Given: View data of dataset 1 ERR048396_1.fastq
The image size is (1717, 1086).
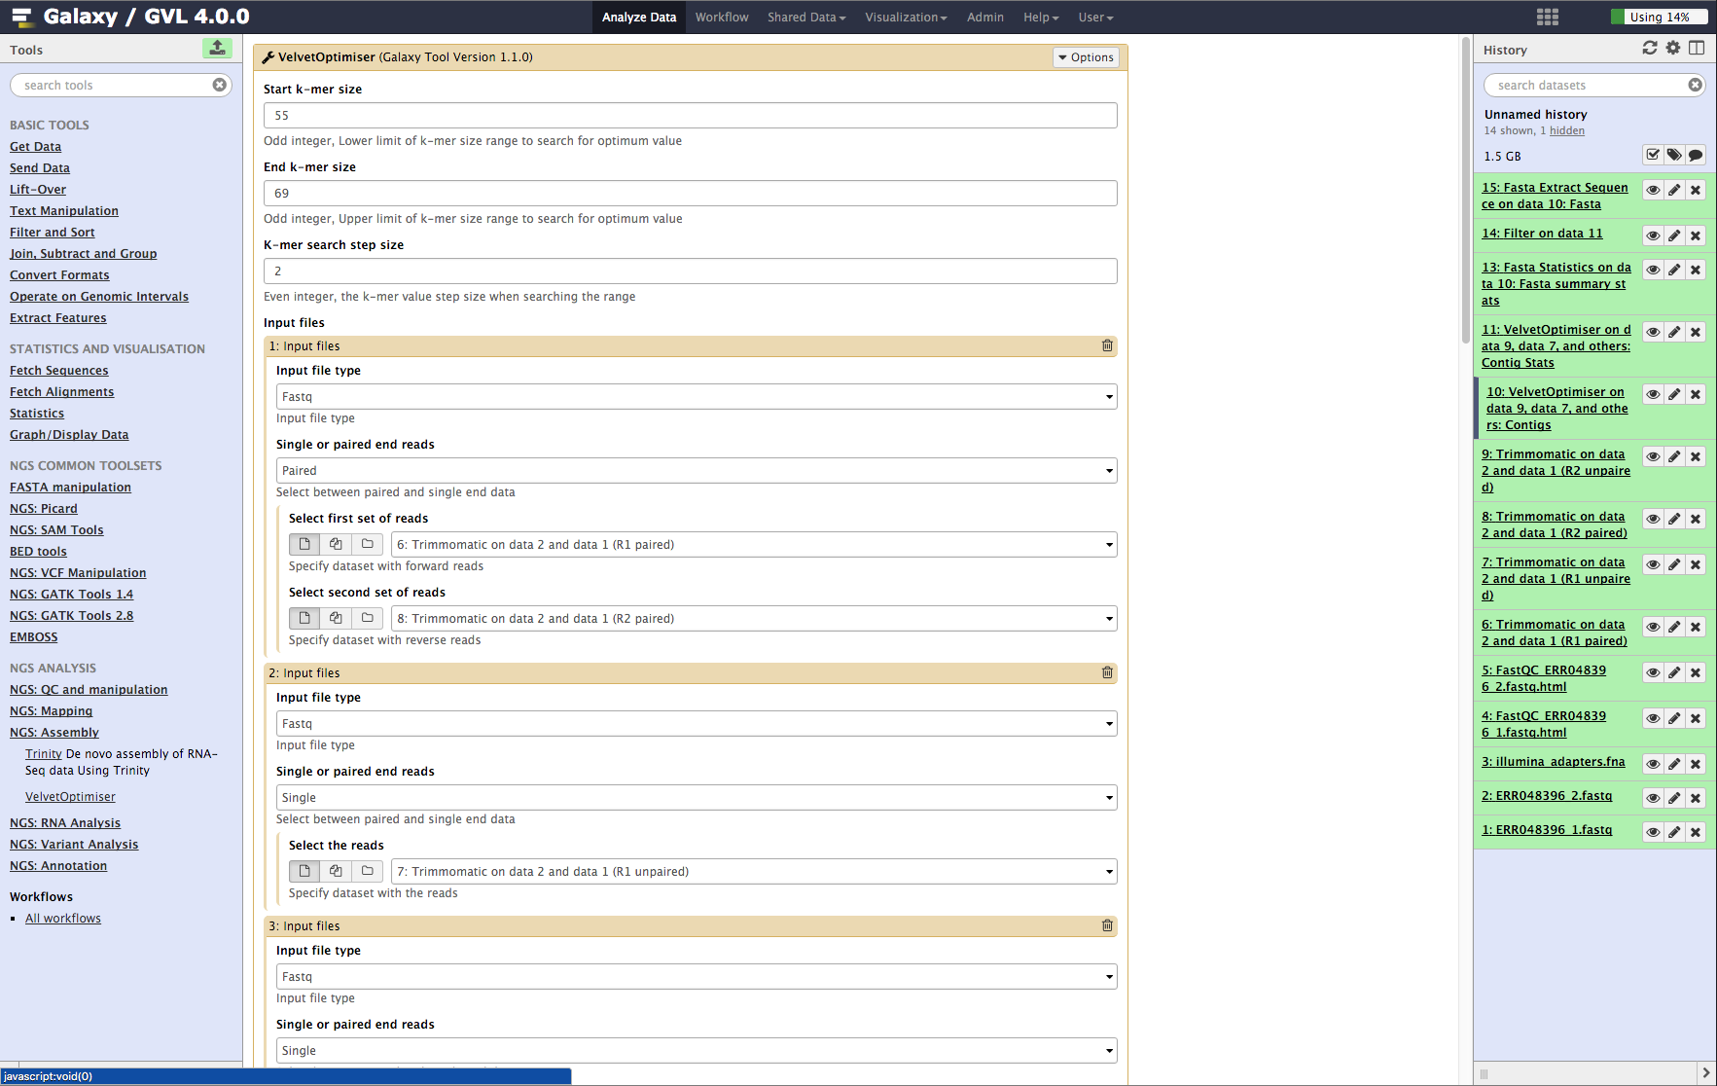Looking at the screenshot, I should tap(1653, 832).
